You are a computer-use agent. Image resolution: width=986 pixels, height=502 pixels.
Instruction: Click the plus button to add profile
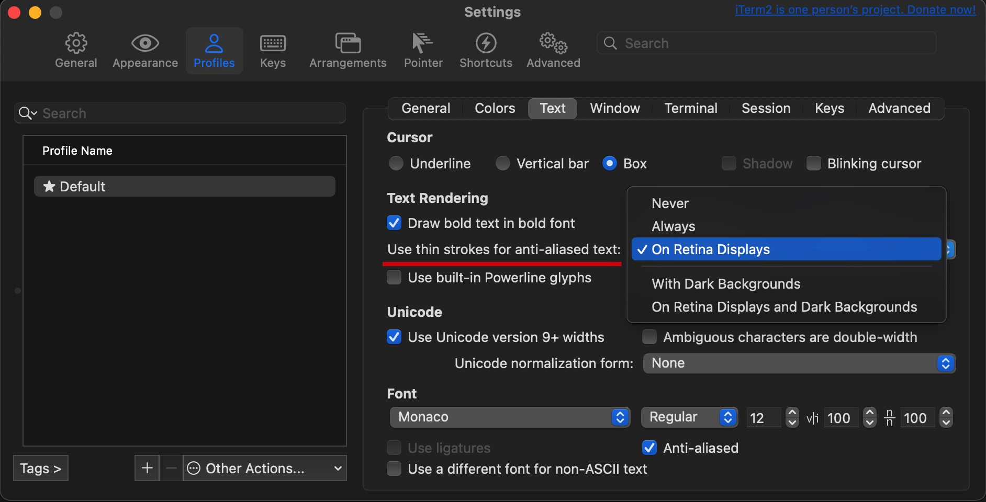147,468
